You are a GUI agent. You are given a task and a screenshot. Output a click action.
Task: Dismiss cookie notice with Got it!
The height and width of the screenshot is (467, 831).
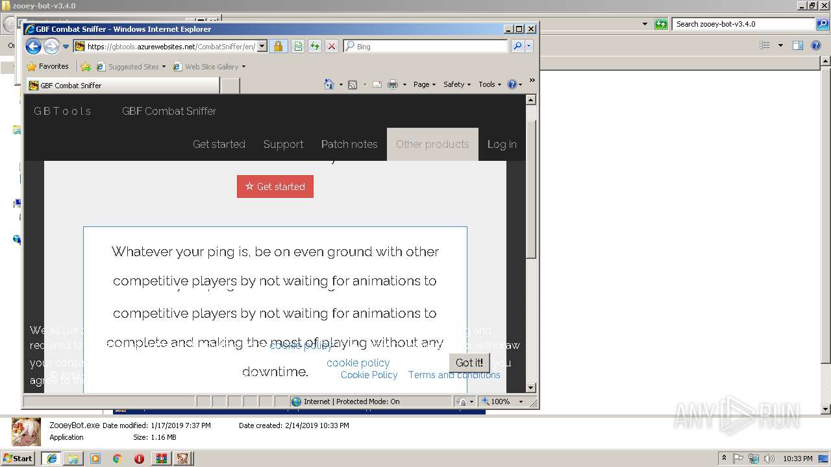click(x=469, y=363)
